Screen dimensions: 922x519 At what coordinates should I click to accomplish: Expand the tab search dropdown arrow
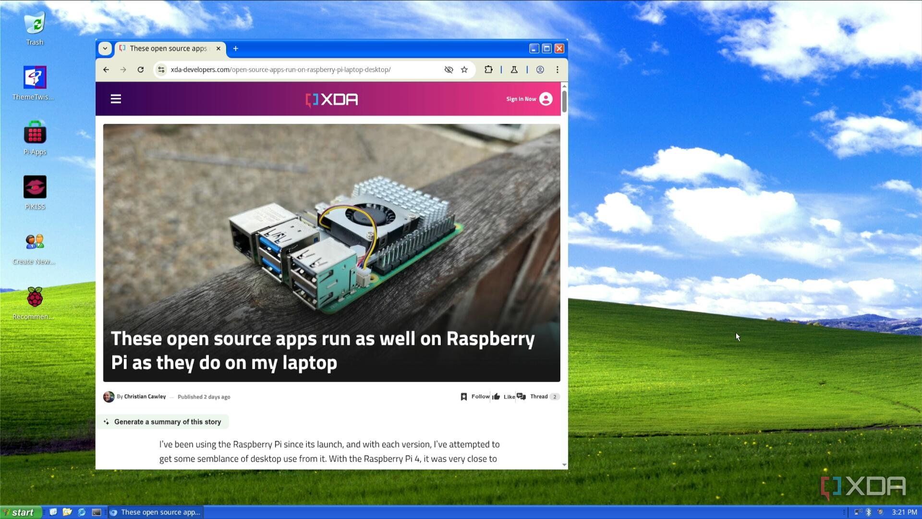(105, 49)
